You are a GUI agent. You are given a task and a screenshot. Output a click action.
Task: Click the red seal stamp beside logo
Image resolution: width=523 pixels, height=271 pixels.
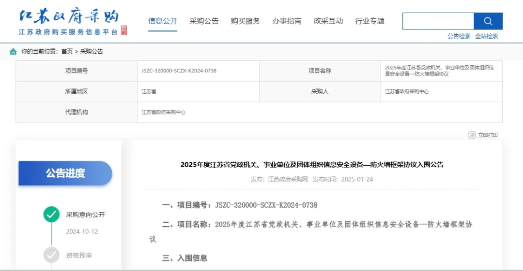click(x=124, y=30)
